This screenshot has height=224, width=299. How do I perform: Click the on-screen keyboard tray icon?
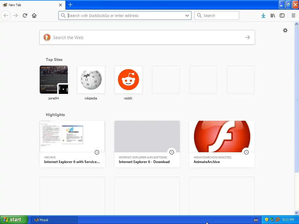click(x=256, y=220)
